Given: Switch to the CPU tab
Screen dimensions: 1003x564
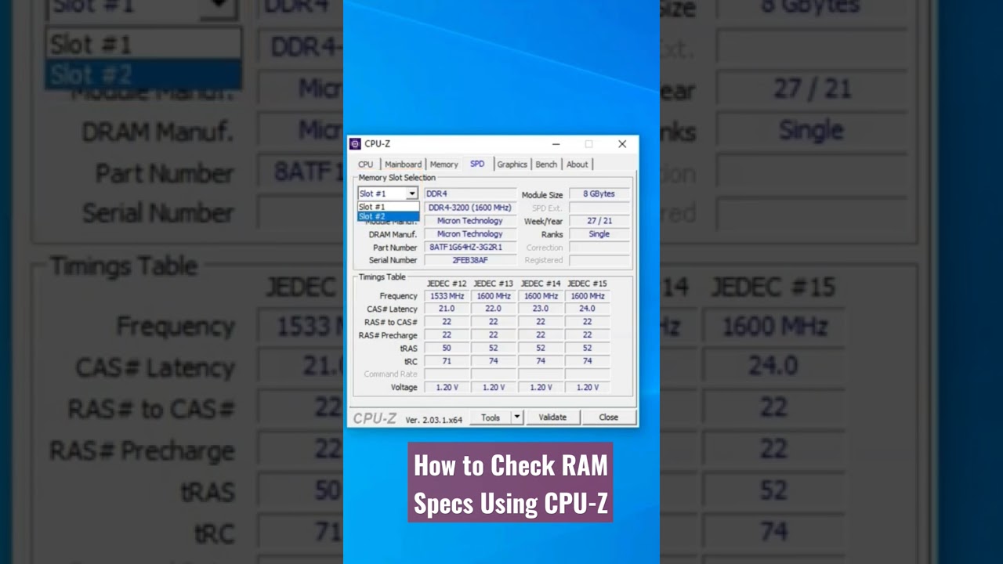Looking at the screenshot, I should pos(366,164).
